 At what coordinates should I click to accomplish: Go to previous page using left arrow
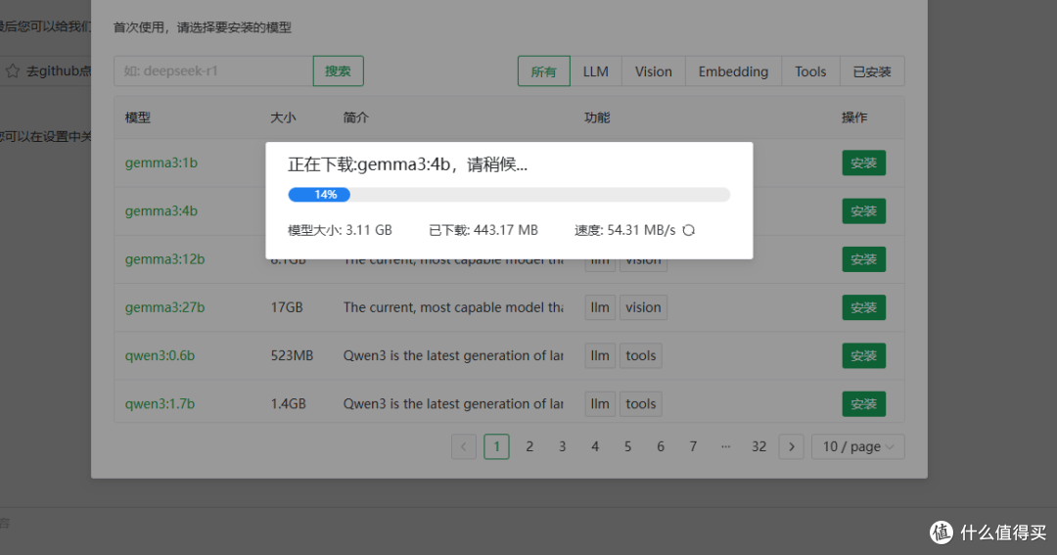tap(464, 446)
